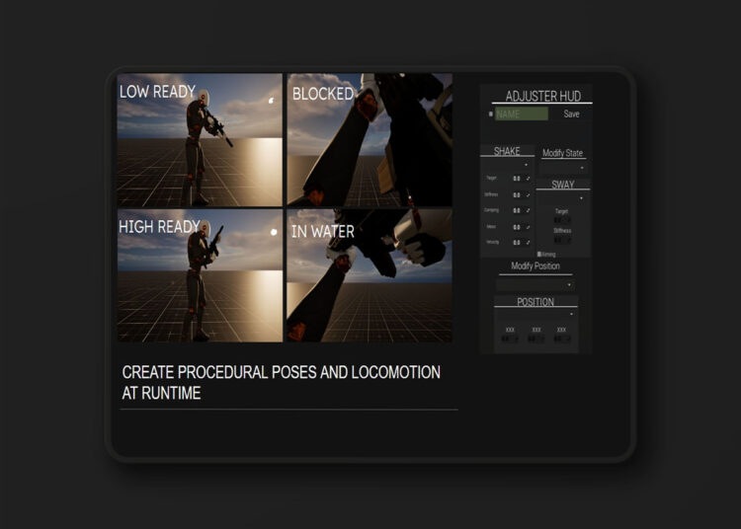This screenshot has width=741, height=529.
Task: Click the Shake Damping value field
Action: [x=516, y=210]
